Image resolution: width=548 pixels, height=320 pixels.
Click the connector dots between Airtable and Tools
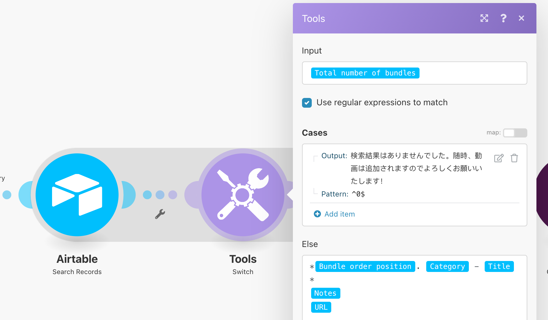pyautogui.click(x=160, y=195)
